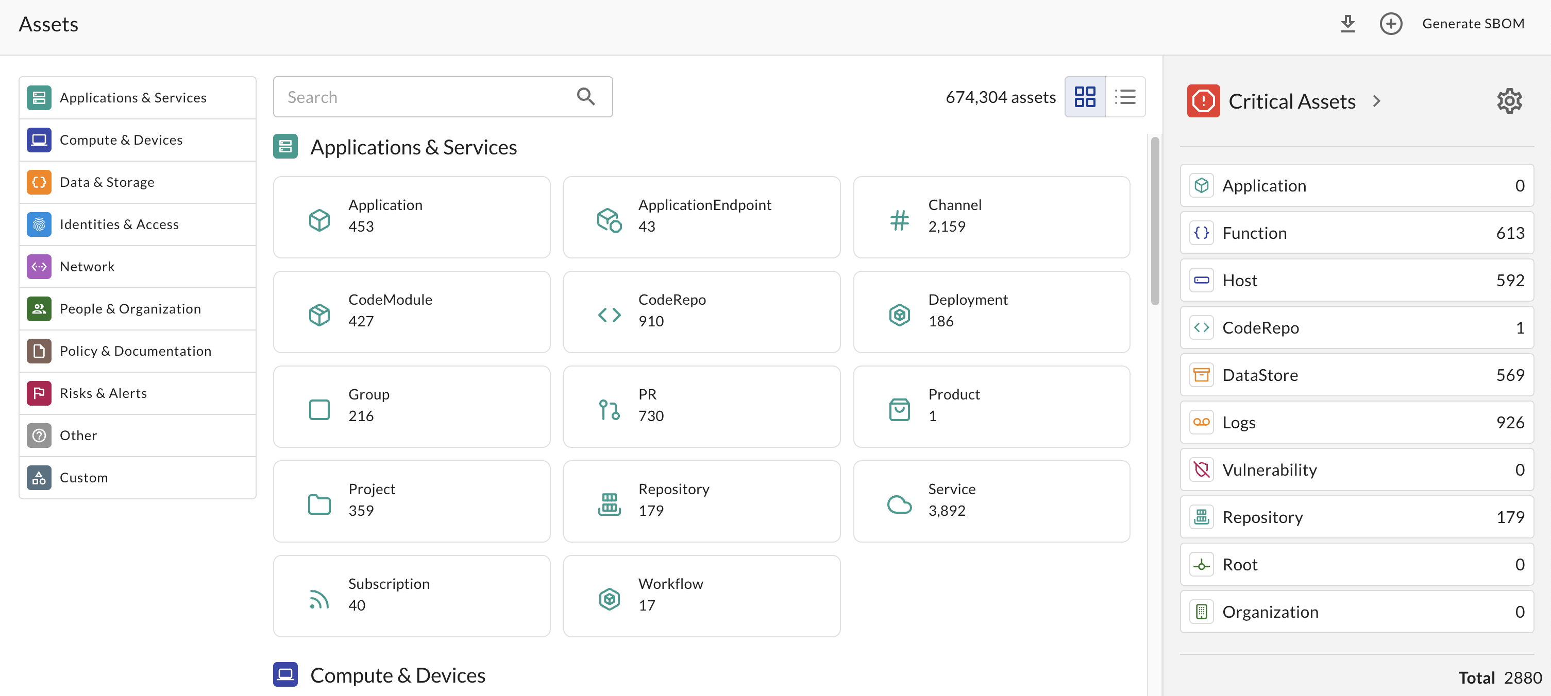The height and width of the screenshot is (696, 1551).
Task: Select Network sidebar category
Action: coord(137,267)
